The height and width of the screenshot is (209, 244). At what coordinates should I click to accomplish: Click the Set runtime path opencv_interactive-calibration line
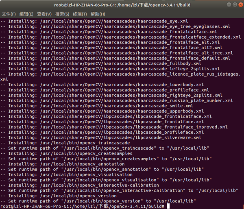click(x=119, y=190)
